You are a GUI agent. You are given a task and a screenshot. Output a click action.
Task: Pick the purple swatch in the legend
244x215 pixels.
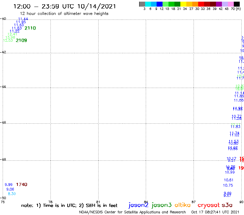click(219, 4)
